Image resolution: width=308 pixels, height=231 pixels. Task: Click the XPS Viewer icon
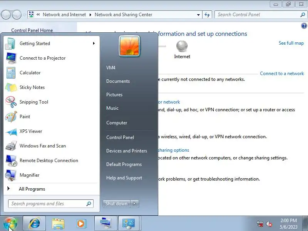tap(11, 131)
